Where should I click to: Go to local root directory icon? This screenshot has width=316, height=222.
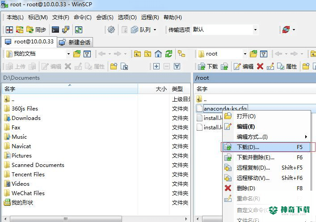[148, 54]
